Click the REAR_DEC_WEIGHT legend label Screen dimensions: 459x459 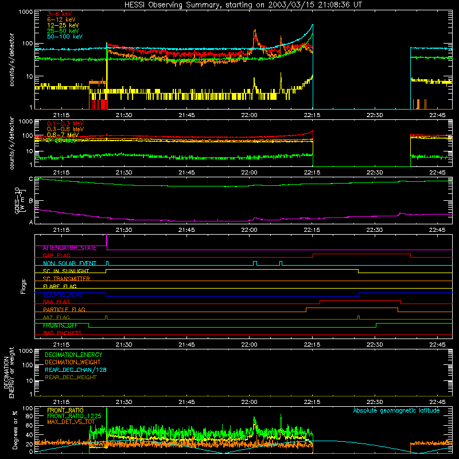71,378
